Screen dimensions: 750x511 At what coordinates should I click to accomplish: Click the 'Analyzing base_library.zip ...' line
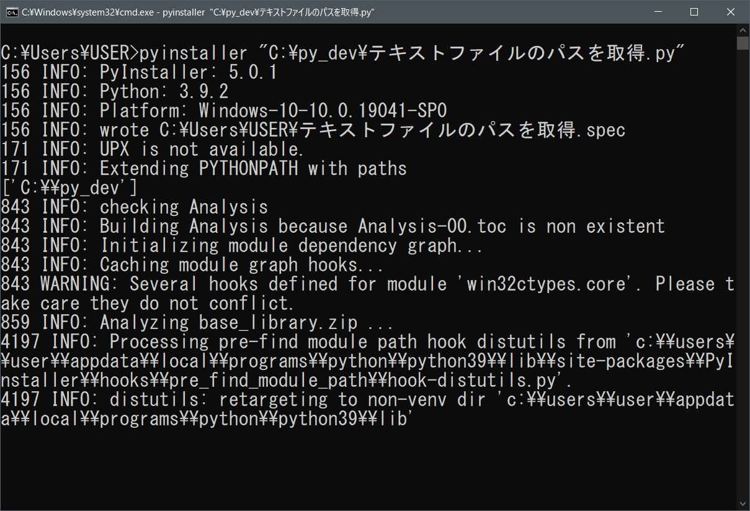click(197, 322)
